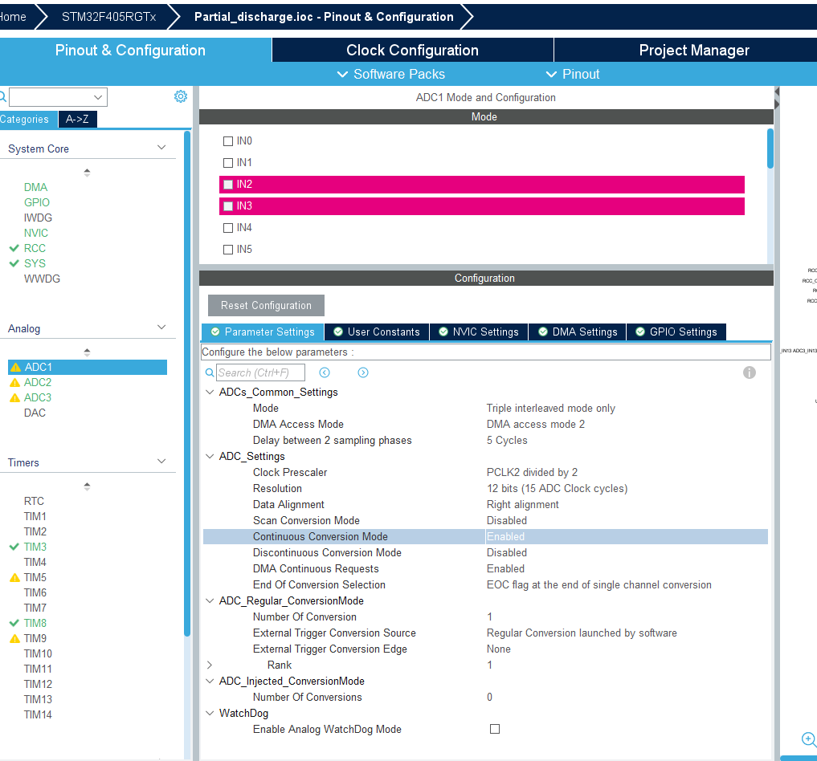The height and width of the screenshot is (761, 817).
Task: Click Partial_discharge.ioc breadcrumb
Action: pos(324,17)
